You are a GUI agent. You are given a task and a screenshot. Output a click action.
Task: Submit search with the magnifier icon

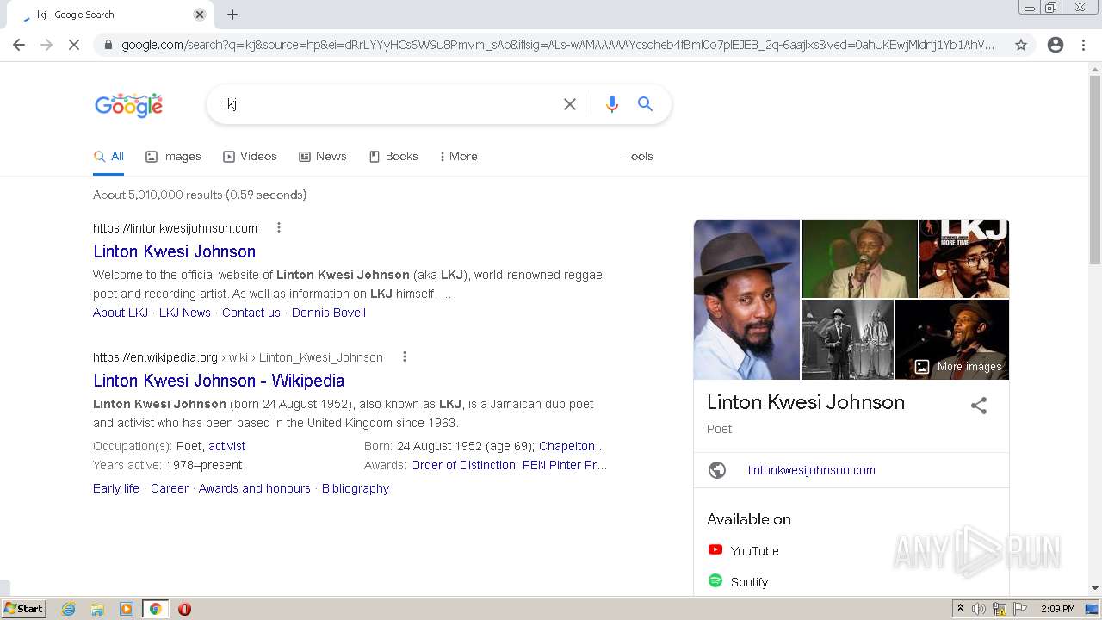point(645,104)
